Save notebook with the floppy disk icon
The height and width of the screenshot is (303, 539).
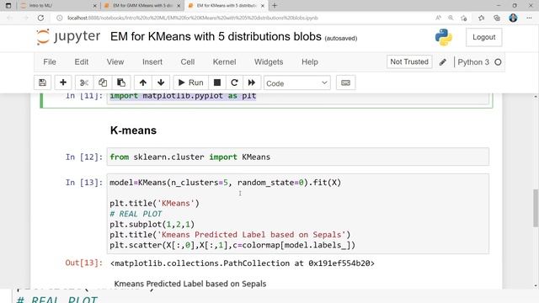click(x=43, y=82)
